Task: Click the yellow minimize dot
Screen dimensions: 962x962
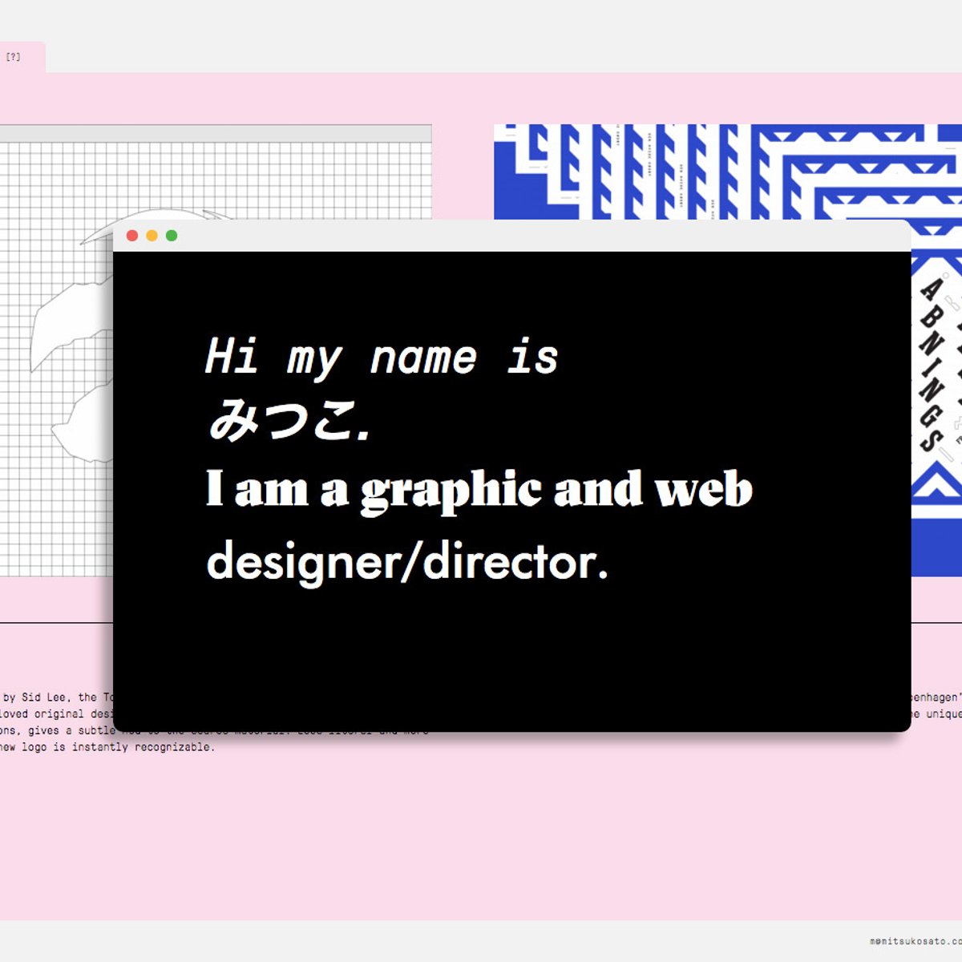Action: tap(152, 236)
